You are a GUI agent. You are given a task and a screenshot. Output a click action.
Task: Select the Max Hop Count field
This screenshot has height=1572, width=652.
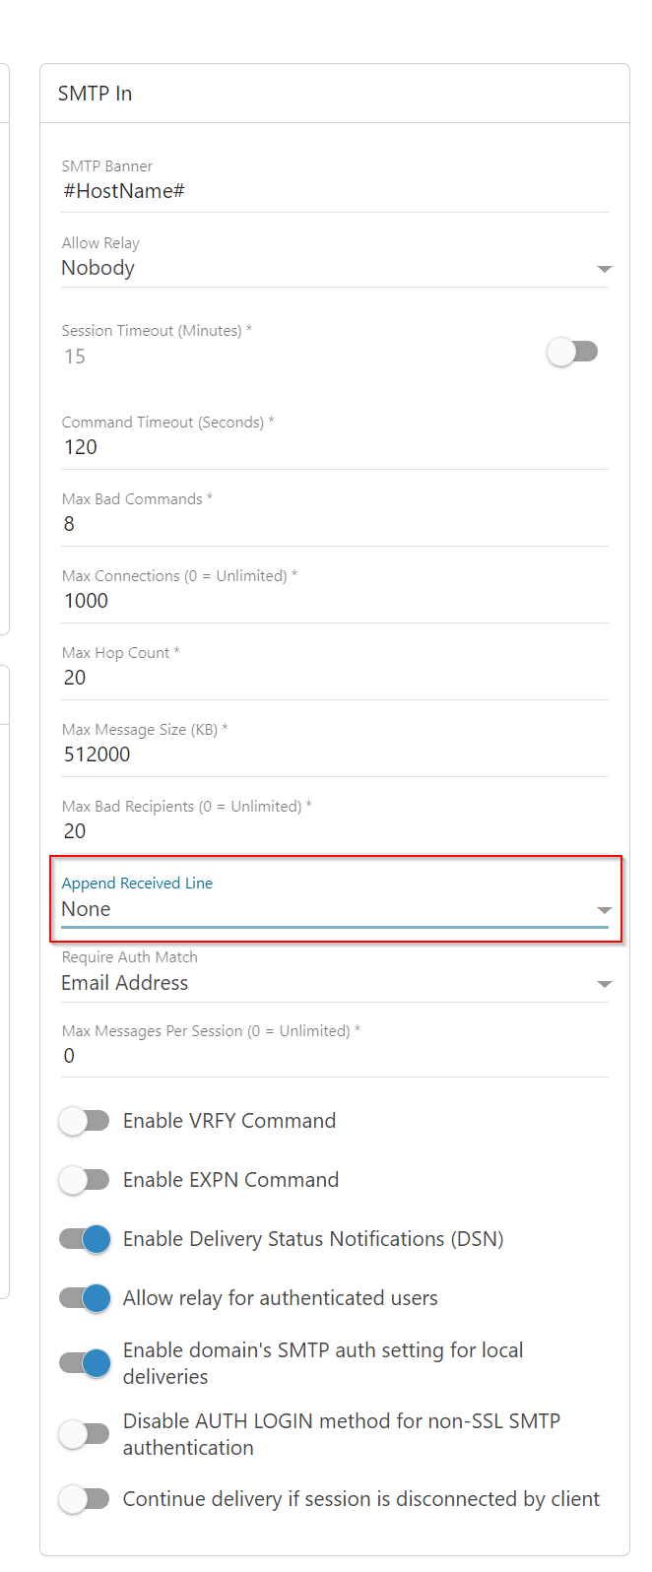(x=335, y=678)
